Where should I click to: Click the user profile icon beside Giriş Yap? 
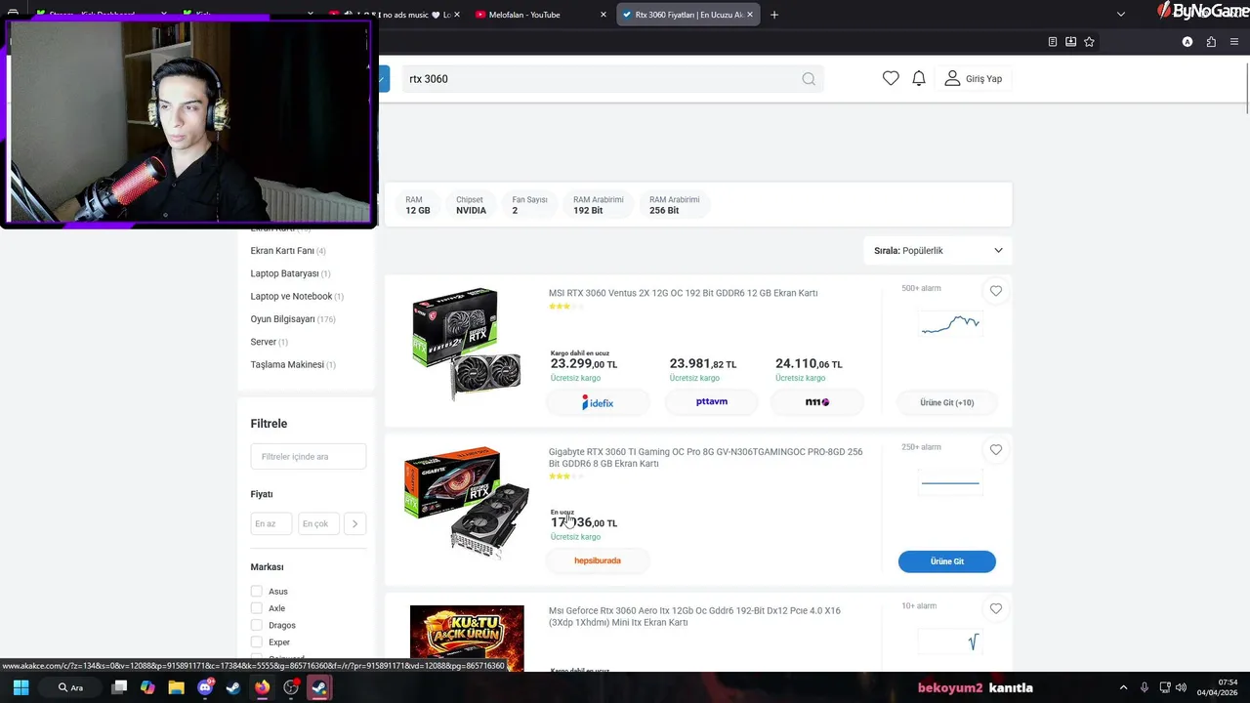click(x=952, y=78)
